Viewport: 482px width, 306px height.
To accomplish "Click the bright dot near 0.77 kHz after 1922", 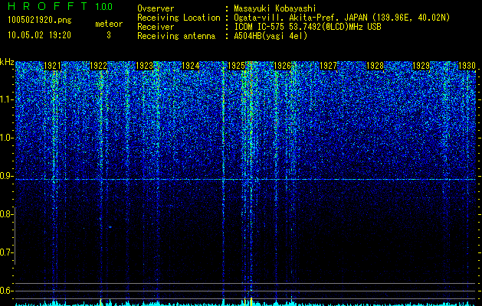I will pos(110,227).
